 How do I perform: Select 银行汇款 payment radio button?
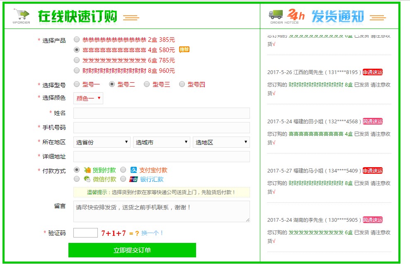(x=123, y=179)
